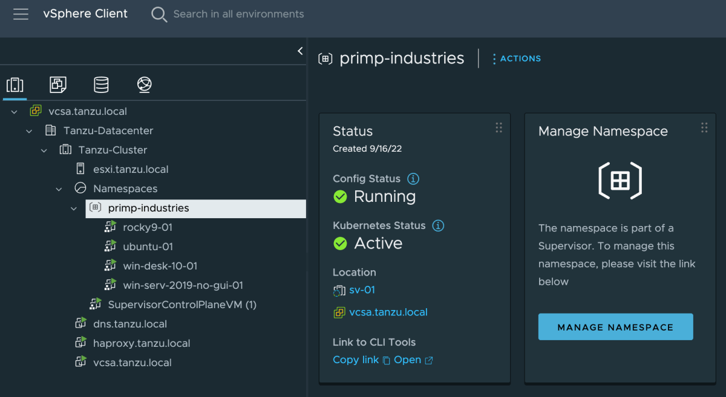Click the Config Status info icon
Image resolution: width=726 pixels, height=397 pixels.
tap(413, 179)
